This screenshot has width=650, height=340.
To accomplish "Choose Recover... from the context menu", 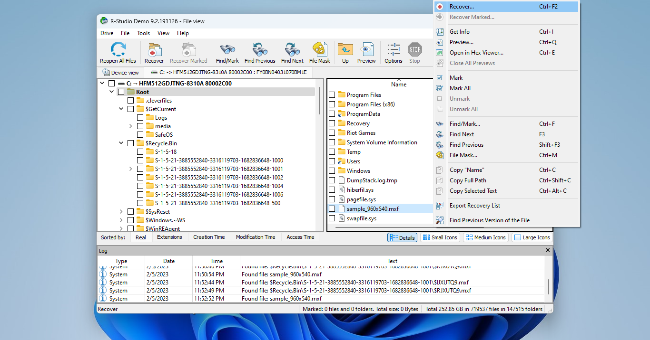I will click(507, 7).
